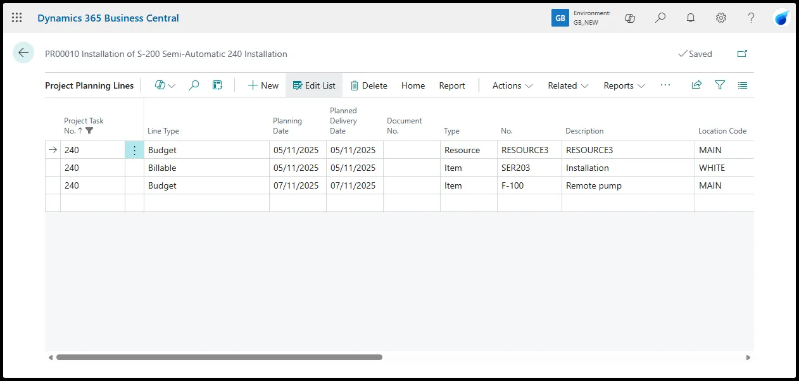Open Copilot dropdown in list toolbar

165,85
